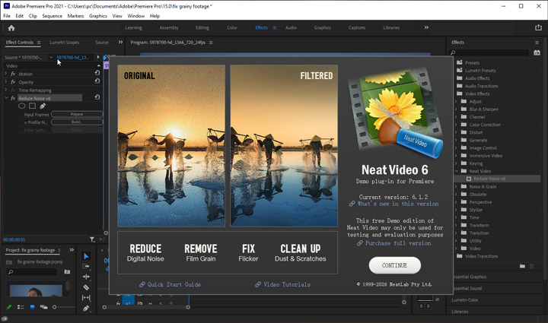The image size is (548, 323).
Task: Open Purchase full version link
Action: pos(394,243)
